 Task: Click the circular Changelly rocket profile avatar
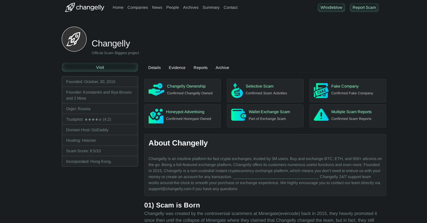point(74,39)
